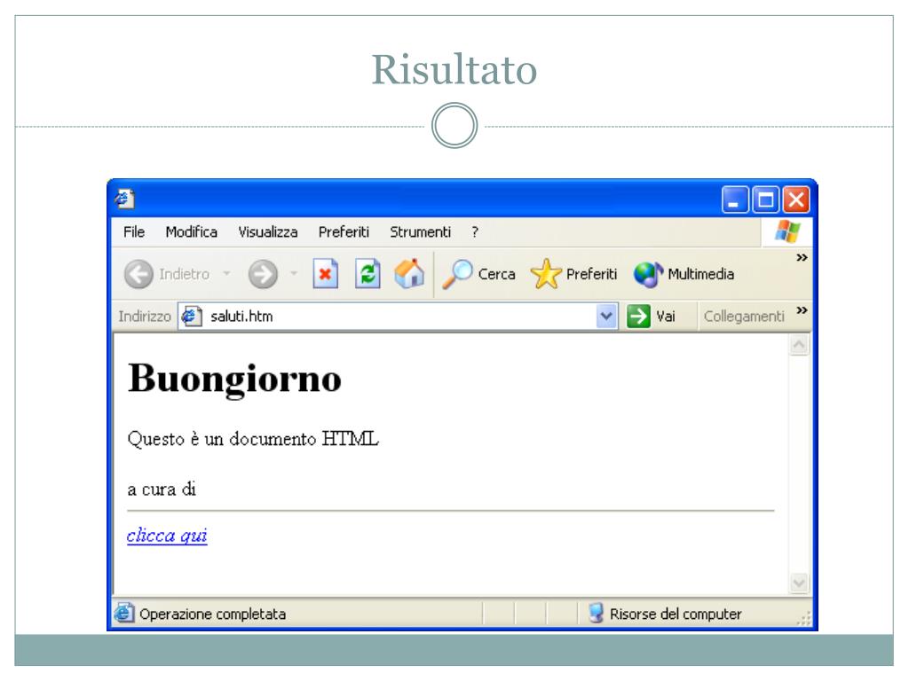Open the File menu

pyautogui.click(x=134, y=232)
